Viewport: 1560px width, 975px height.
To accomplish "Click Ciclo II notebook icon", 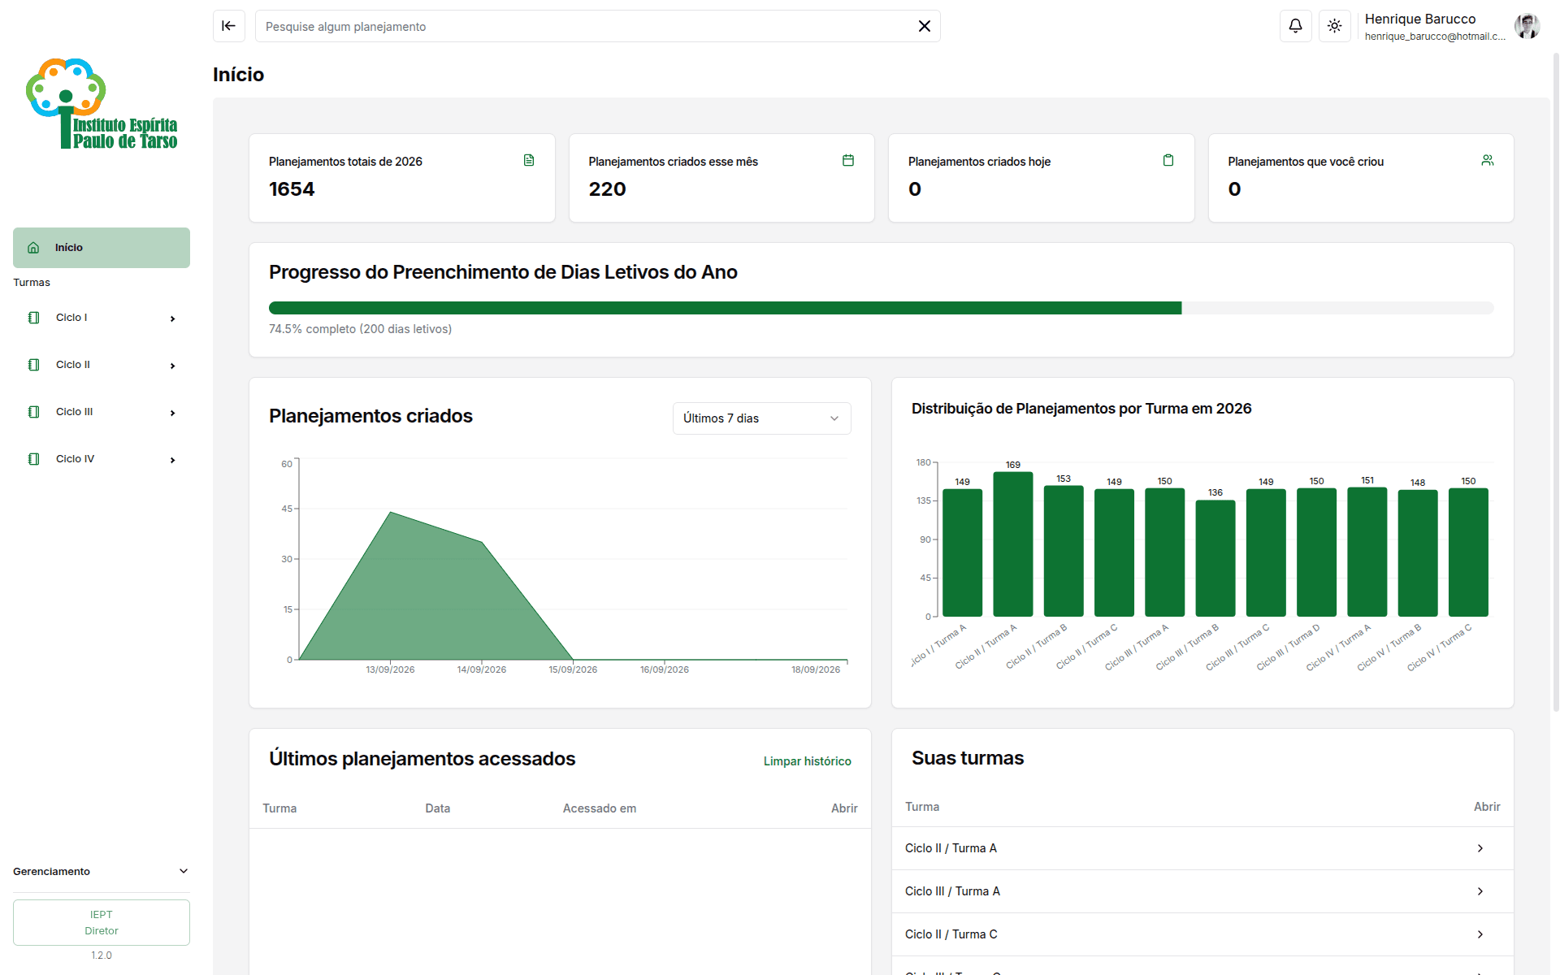I will pyautogui.click(x=33, y=365).
